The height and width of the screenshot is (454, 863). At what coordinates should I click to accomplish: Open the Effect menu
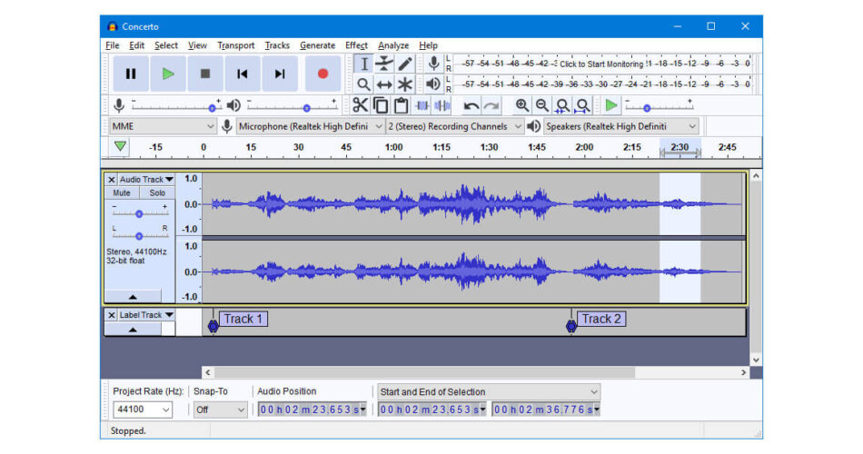click(x=356, y=45)
